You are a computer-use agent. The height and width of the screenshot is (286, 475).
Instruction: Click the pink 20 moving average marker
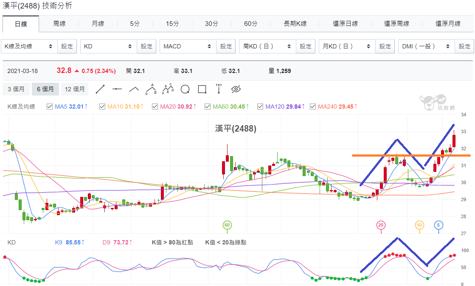click(x=381, y=225)
